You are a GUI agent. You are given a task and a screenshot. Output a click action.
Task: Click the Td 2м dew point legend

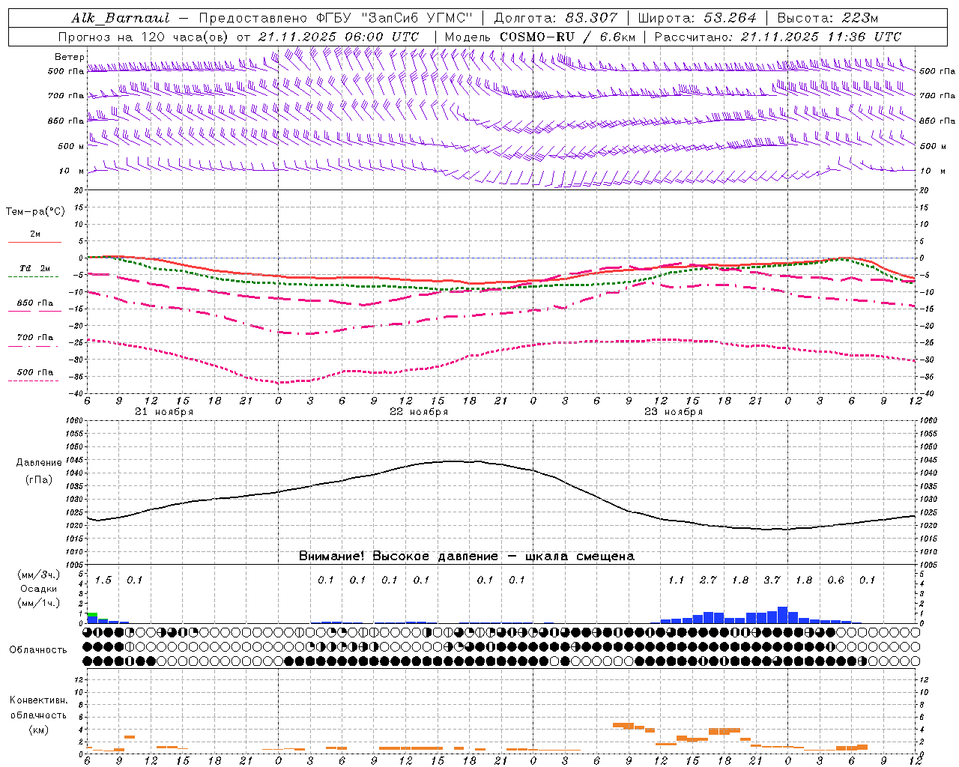tap(35, 268)
